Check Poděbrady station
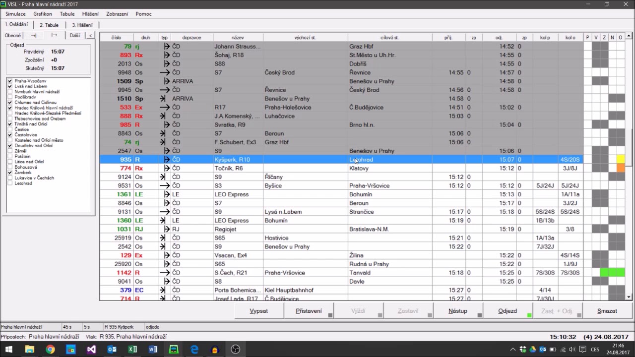Screen dimensions: 635x357 10,97
